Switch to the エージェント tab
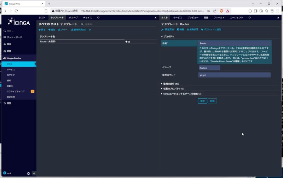The image size is (283, 178). 236,17
